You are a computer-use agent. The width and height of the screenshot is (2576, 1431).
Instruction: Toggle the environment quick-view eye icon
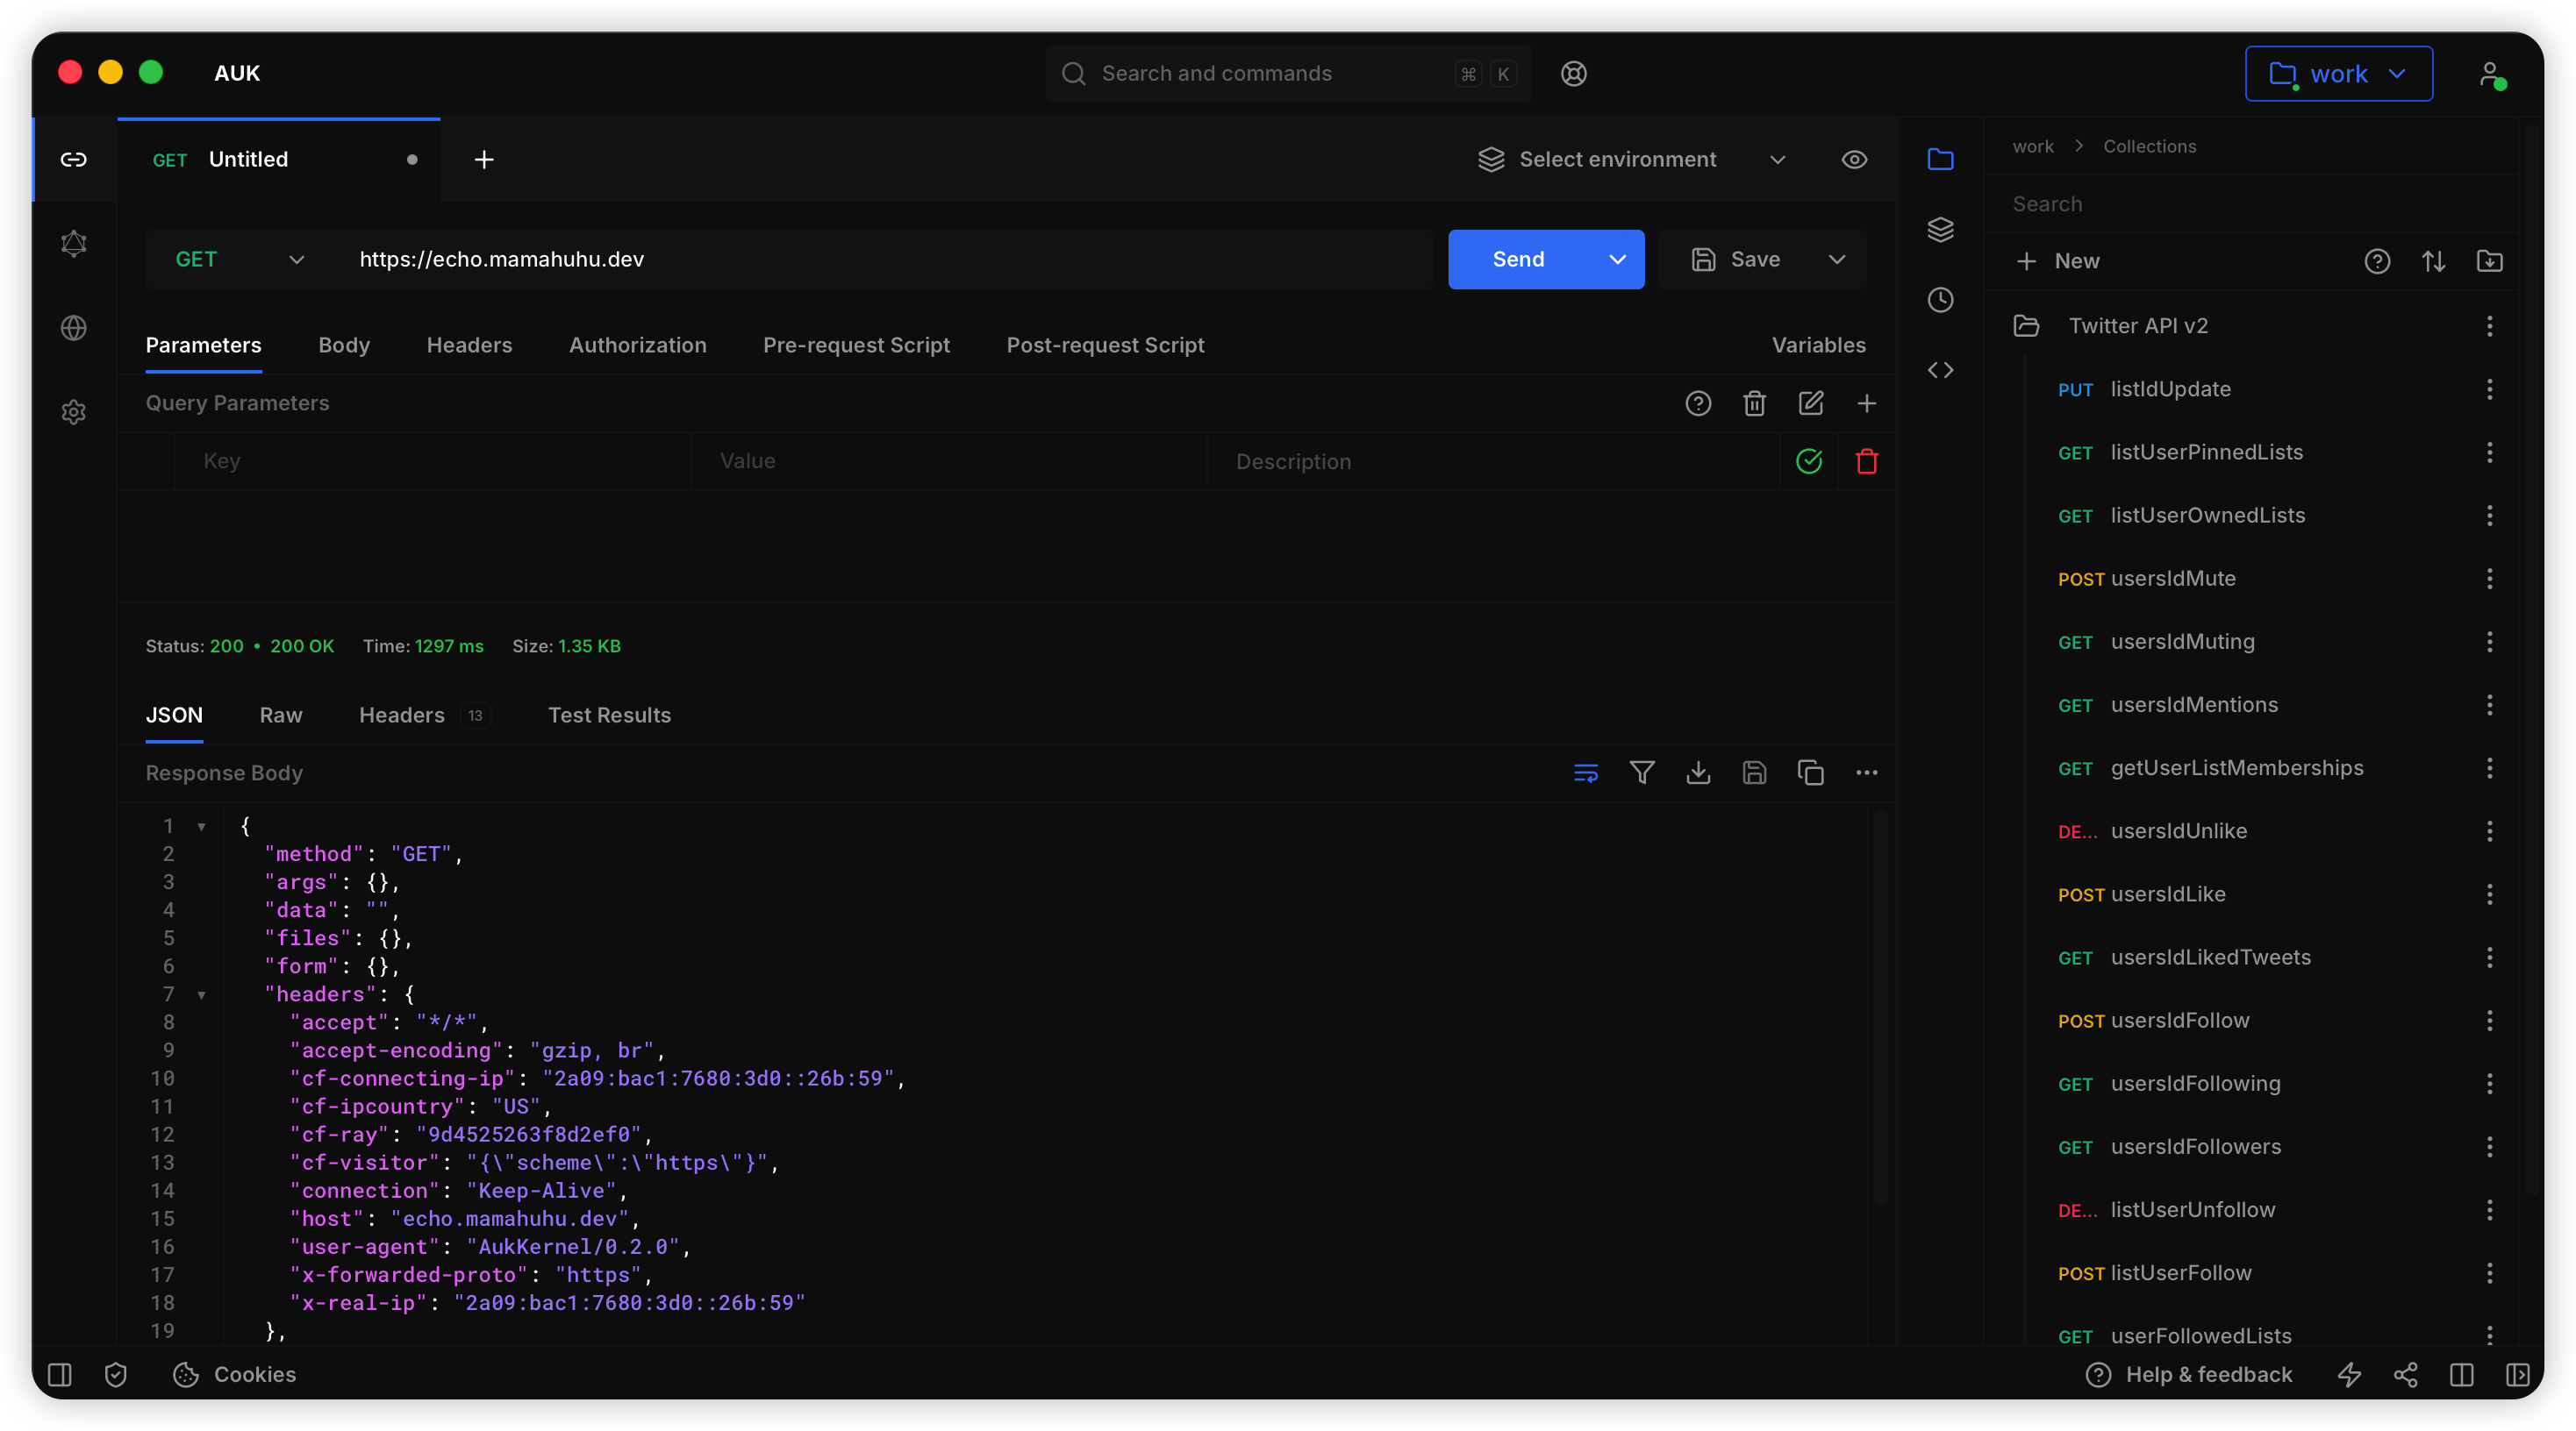pos(1854,160)
